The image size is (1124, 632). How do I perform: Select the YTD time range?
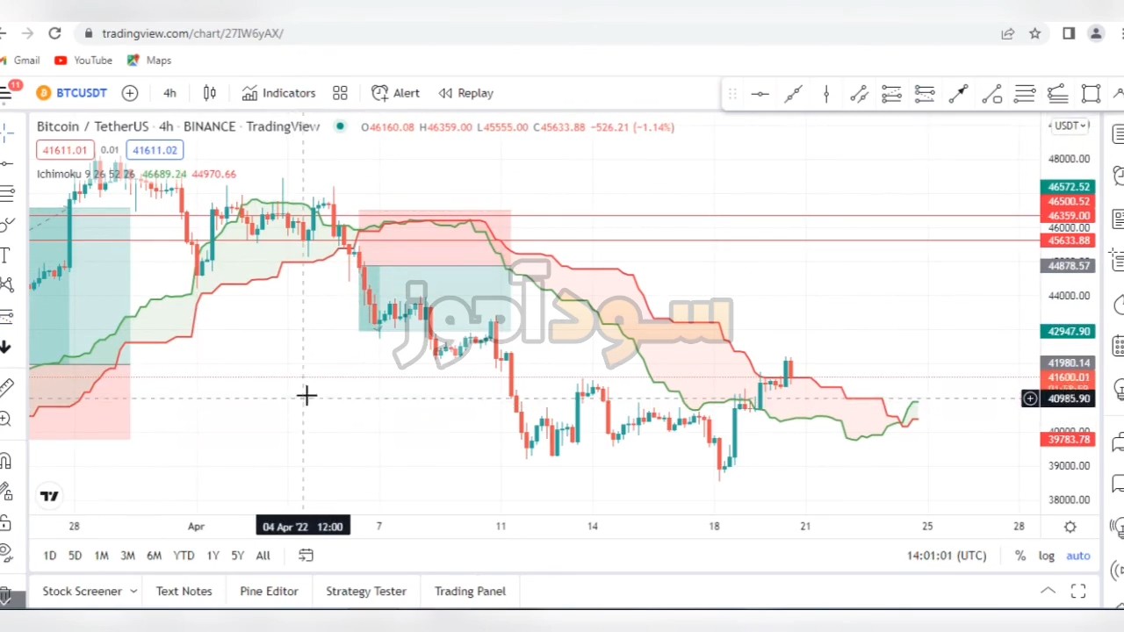click(184, 556)
